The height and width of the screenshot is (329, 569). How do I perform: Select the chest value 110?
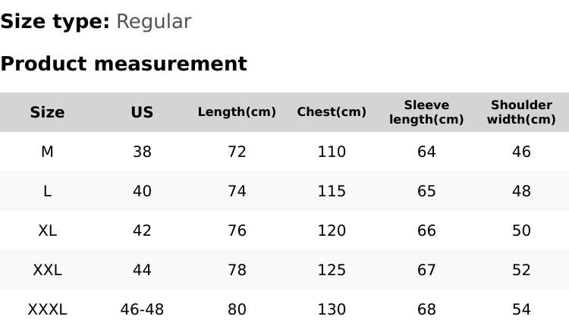click(x=332, y=152)
